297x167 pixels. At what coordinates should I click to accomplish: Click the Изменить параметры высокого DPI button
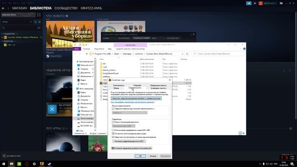tap(129, 141)
